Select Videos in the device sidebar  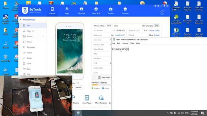click(x=33, y=53)
